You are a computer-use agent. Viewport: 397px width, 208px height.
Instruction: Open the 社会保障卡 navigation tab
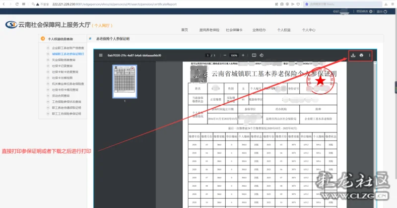[234, 30]
